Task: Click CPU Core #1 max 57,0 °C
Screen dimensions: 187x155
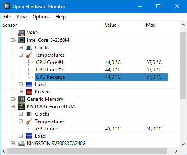Action: 154,62
